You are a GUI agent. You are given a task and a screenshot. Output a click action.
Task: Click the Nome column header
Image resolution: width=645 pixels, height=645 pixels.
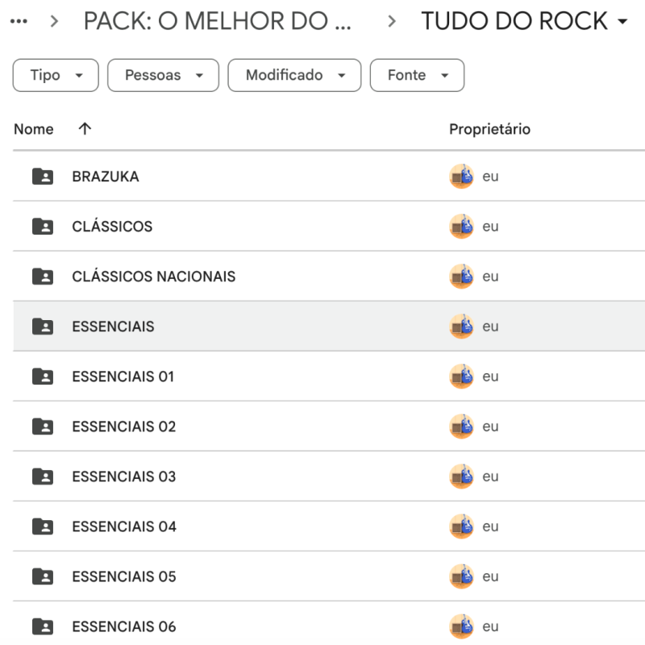click(x=34, y=129)
